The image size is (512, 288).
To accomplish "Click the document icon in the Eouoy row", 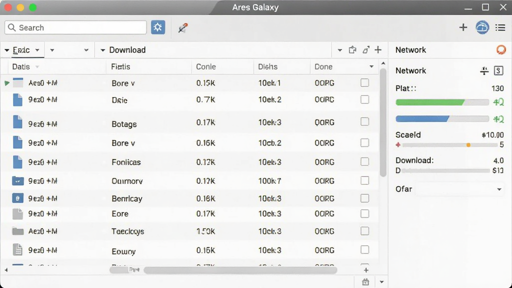I will [x=17, y=250].
